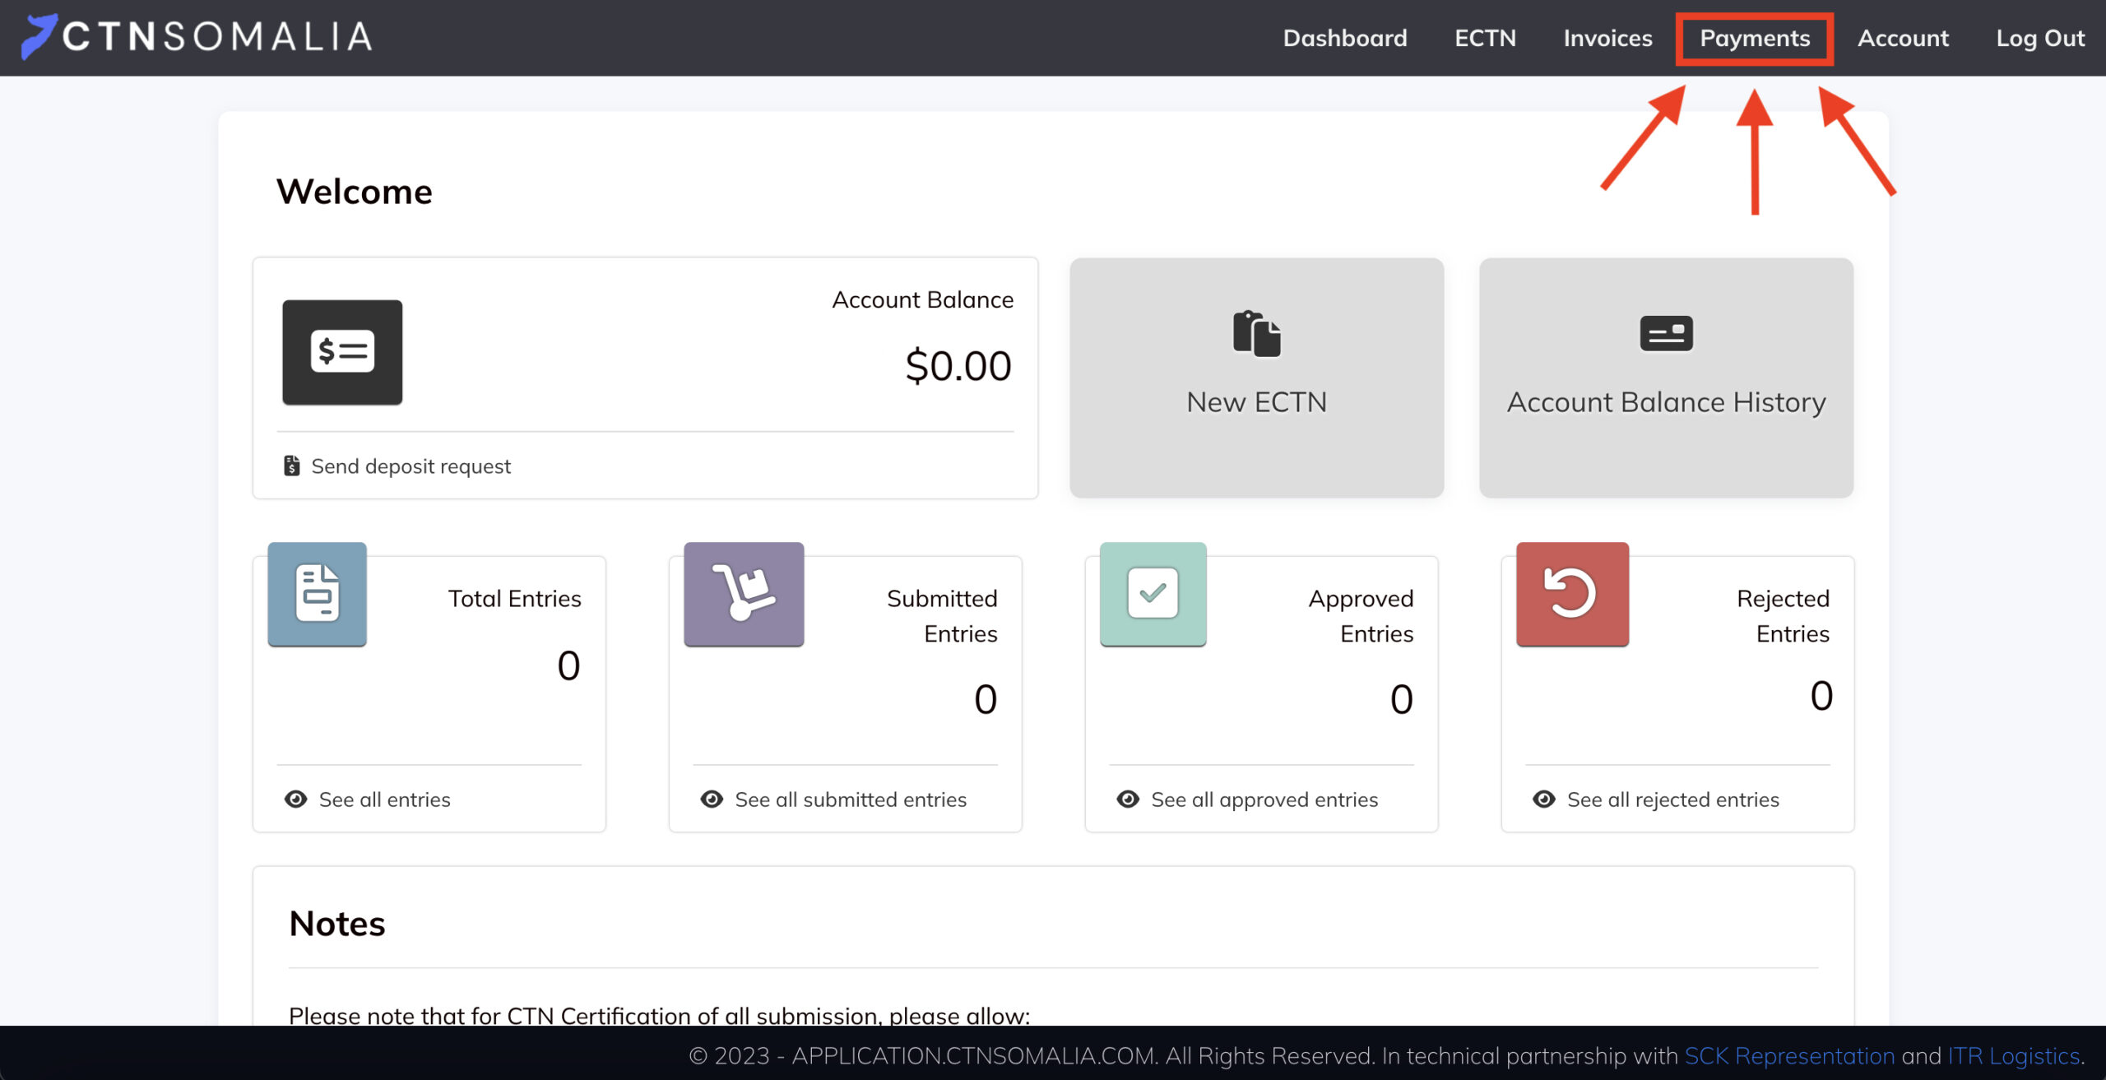This screenshot has width=2106, height=1080.
Task: Open the Dashboard menu item
Action: 1344,38
